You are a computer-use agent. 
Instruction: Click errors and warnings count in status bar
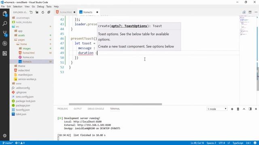20,143
